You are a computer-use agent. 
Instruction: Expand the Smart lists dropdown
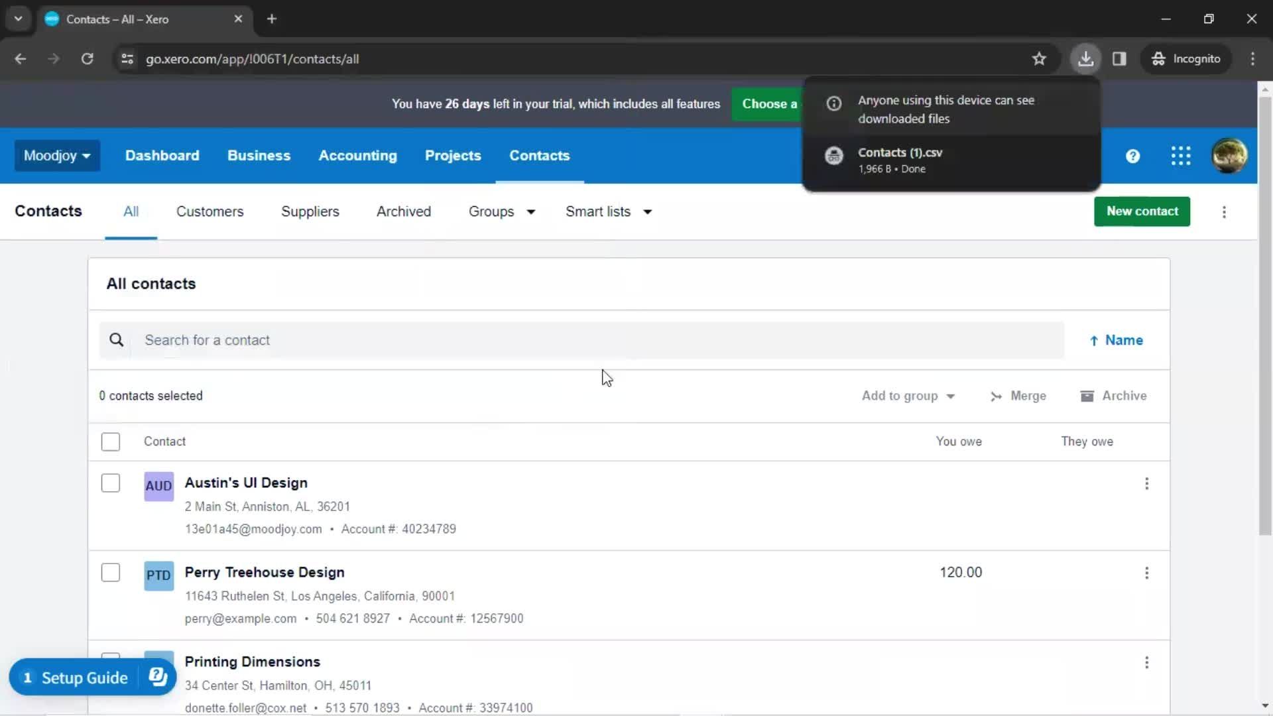click(608, 212)
